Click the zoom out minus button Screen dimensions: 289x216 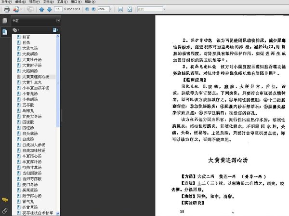87,9
